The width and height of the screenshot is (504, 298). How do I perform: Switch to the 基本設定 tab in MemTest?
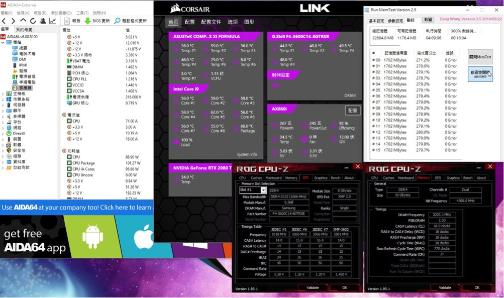point(376,21)
